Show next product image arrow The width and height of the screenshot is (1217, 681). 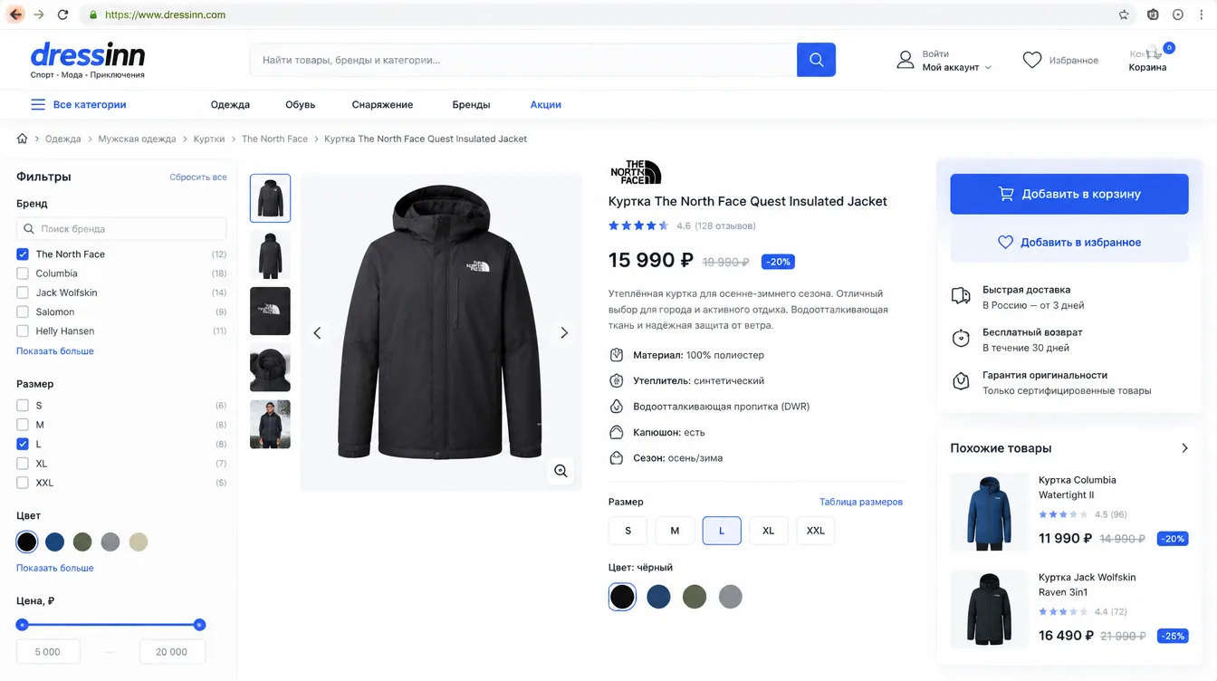[564, 332]
